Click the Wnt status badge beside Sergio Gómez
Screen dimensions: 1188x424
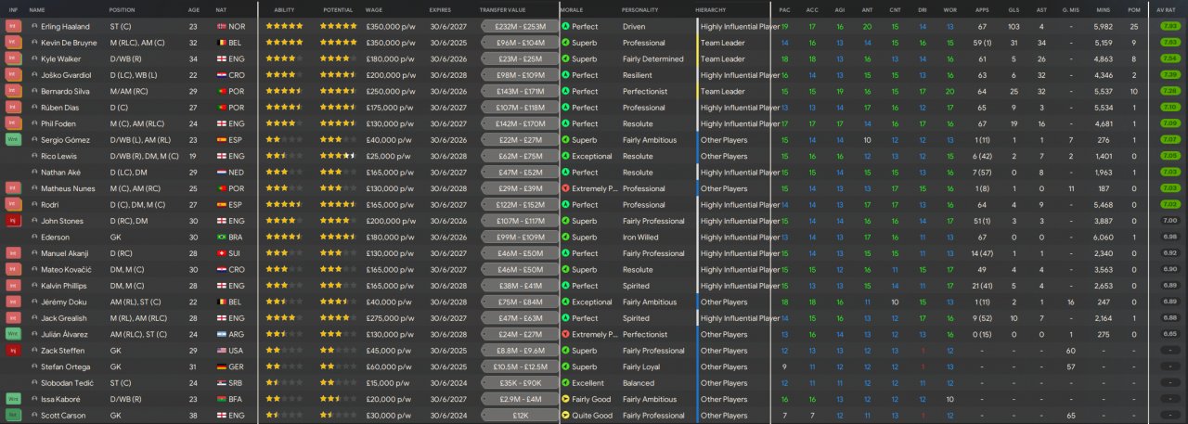(13, 140)
